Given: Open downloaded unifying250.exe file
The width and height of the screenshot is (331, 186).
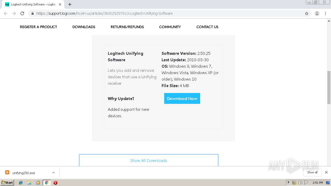Looking at the screenshot, I should point(24,173).
